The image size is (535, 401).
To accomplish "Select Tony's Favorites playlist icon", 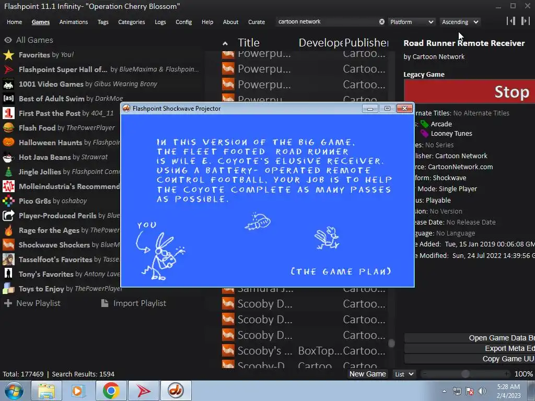I will pos(8,274).
